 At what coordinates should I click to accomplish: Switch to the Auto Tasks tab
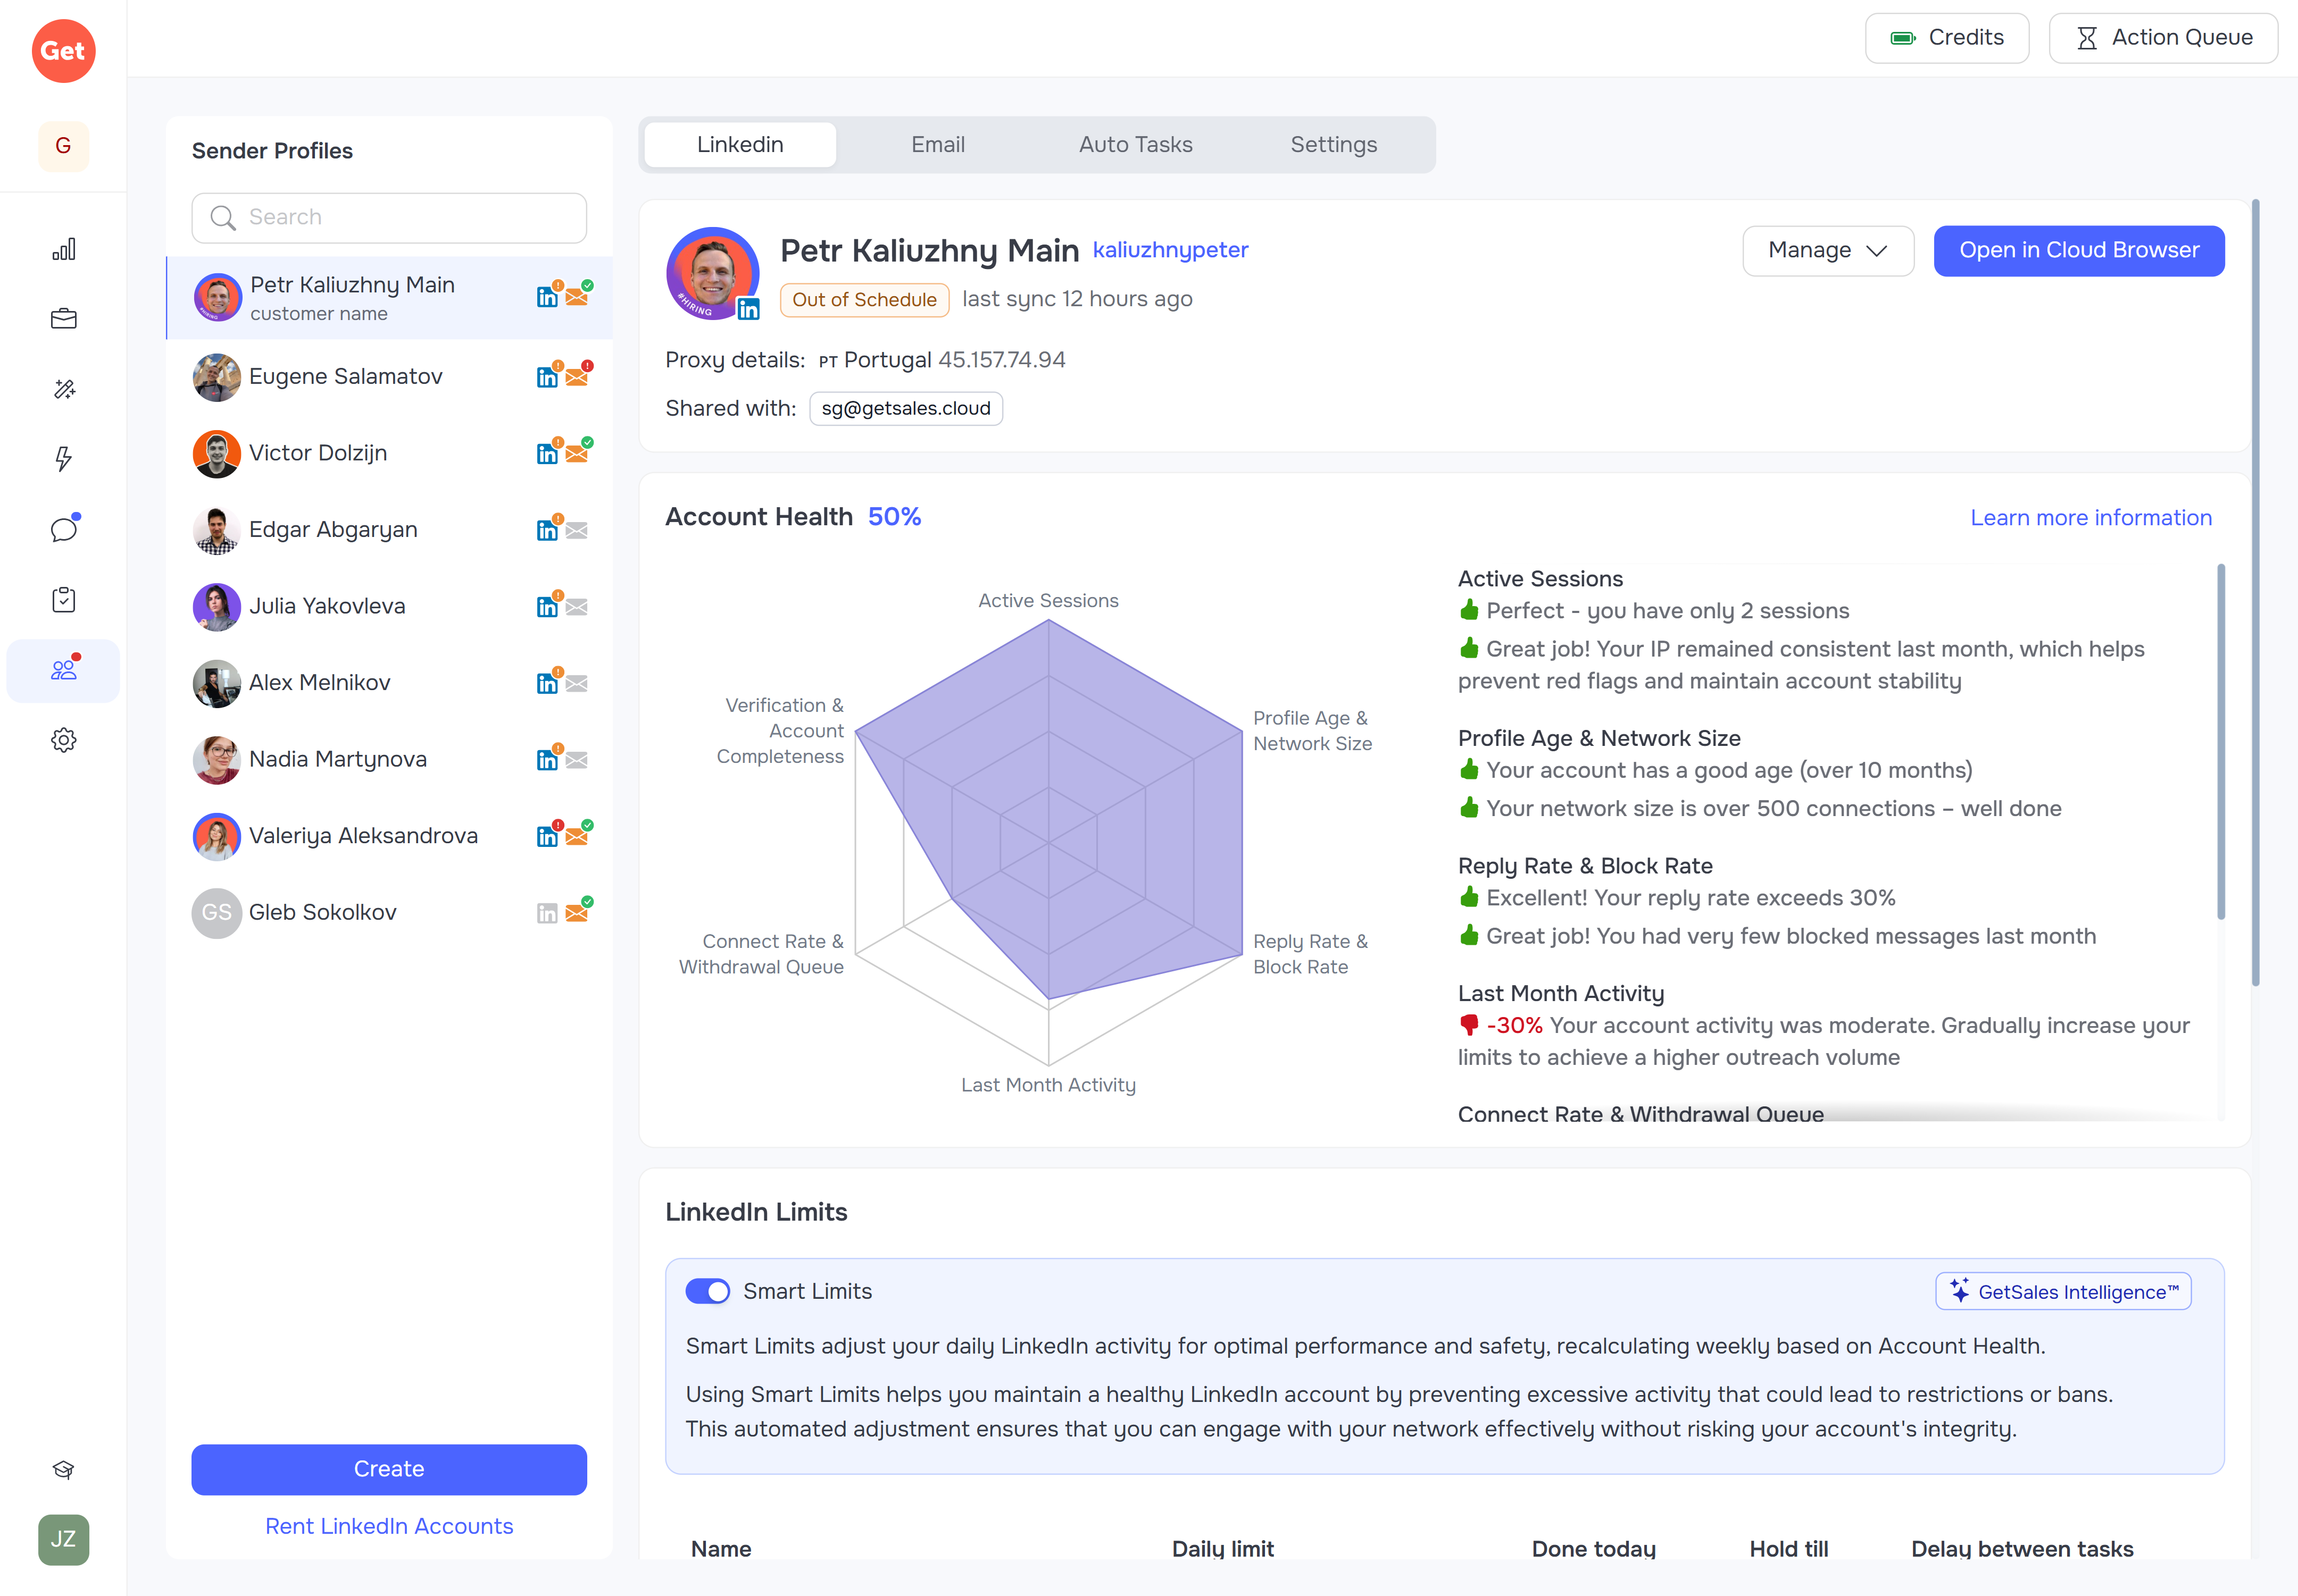(x=1135, y=145)
